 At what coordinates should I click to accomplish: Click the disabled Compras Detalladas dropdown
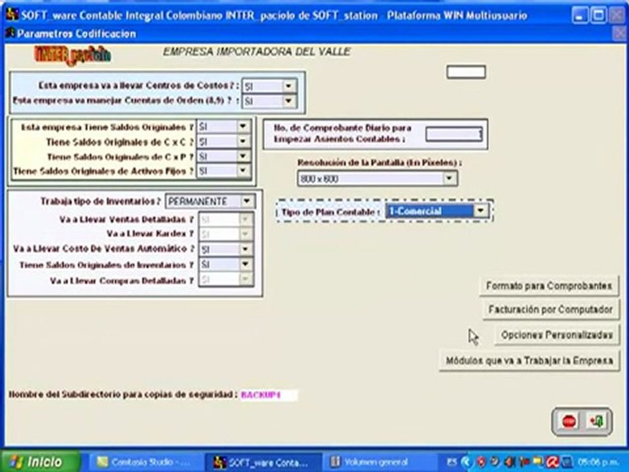(226, 279)
